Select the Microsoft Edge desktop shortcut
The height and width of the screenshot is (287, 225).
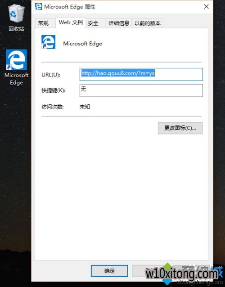tap(16, 67)
